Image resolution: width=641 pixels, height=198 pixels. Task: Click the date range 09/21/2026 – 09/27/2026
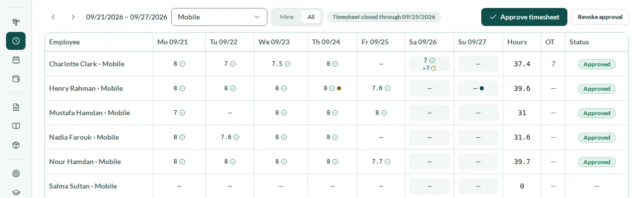tap(127, 17)
